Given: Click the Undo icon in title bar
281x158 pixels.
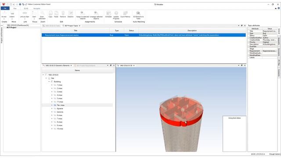Looking at the screenshot, I should pyautogui.click(x=23, y=4).
